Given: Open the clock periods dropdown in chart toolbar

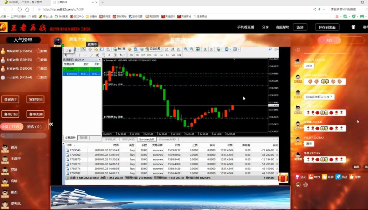Looking at the screenshot, I should coord(228,49).
